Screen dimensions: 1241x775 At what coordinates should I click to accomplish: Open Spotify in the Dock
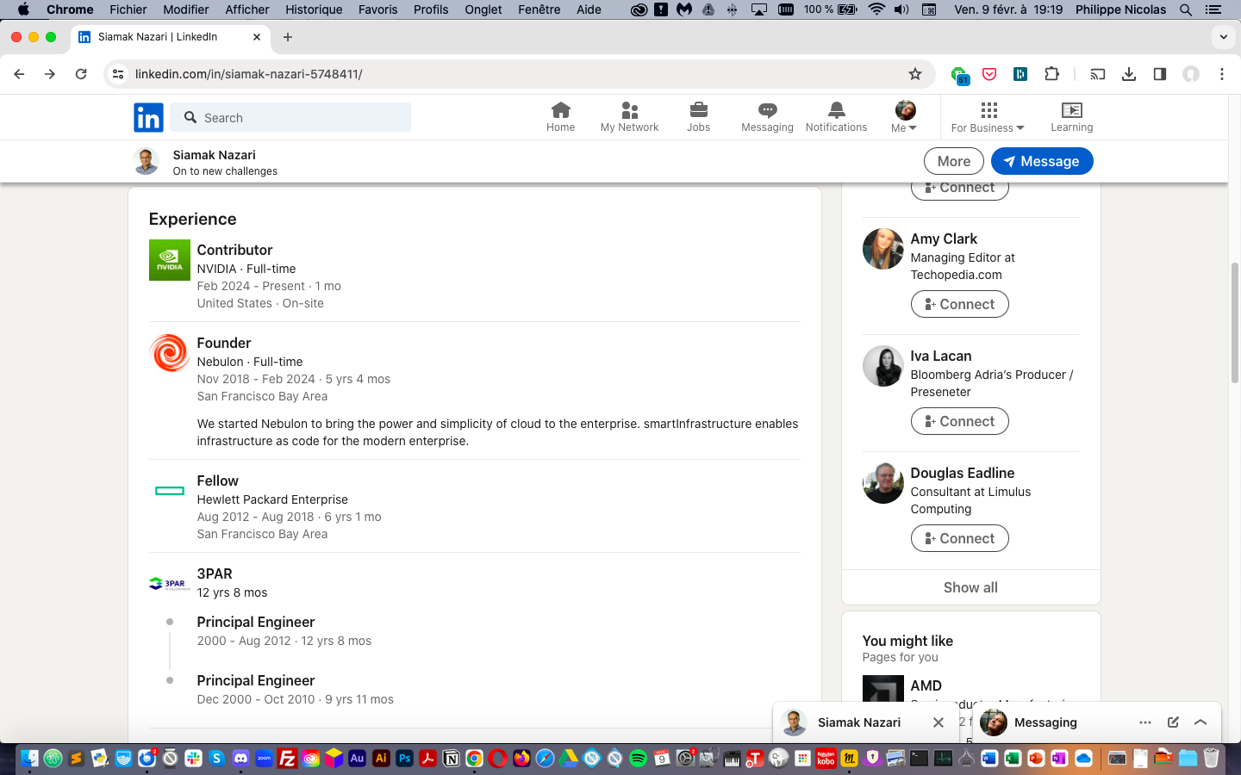click(638, 759)
